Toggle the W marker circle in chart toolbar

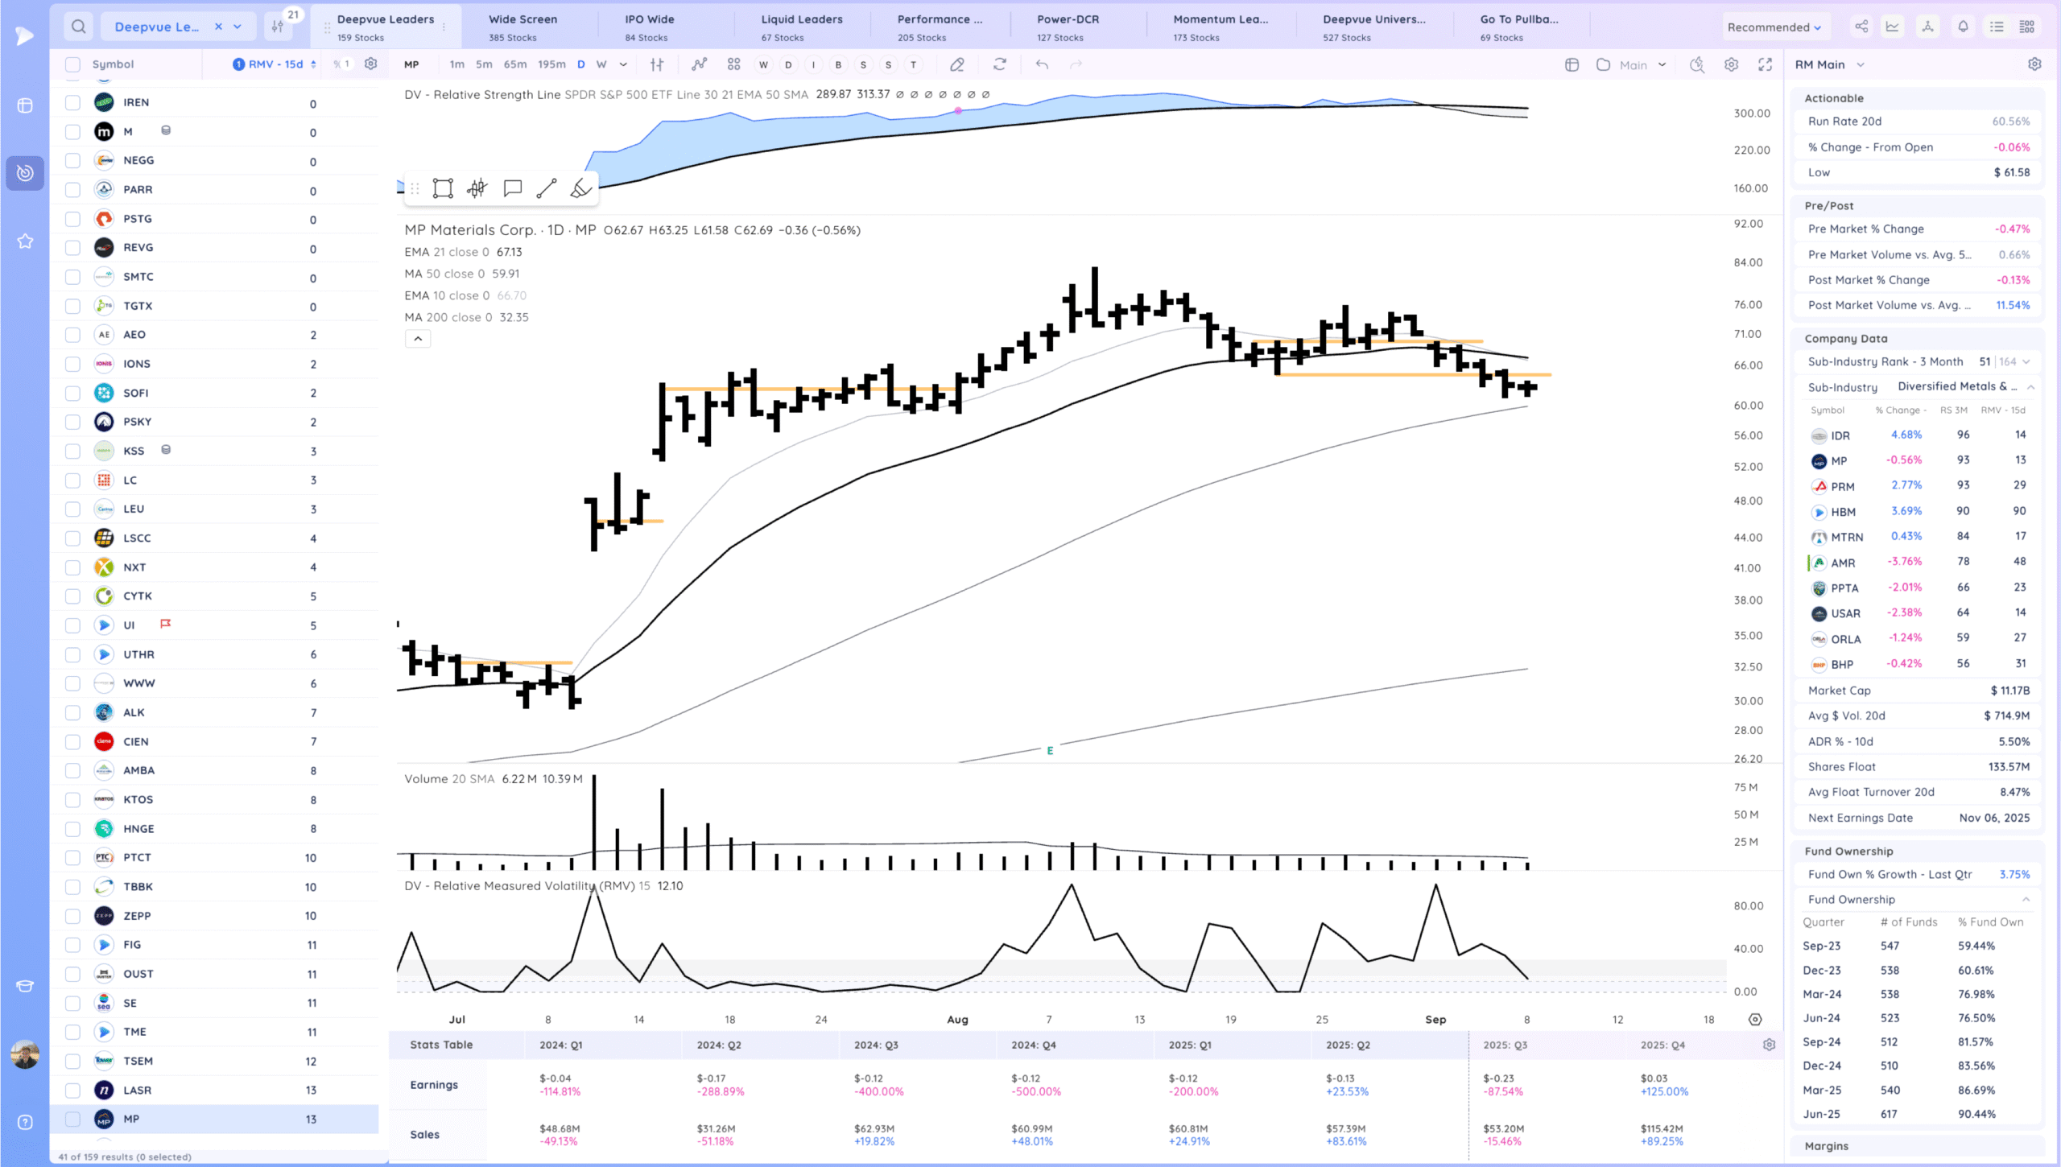click(763, 64)
